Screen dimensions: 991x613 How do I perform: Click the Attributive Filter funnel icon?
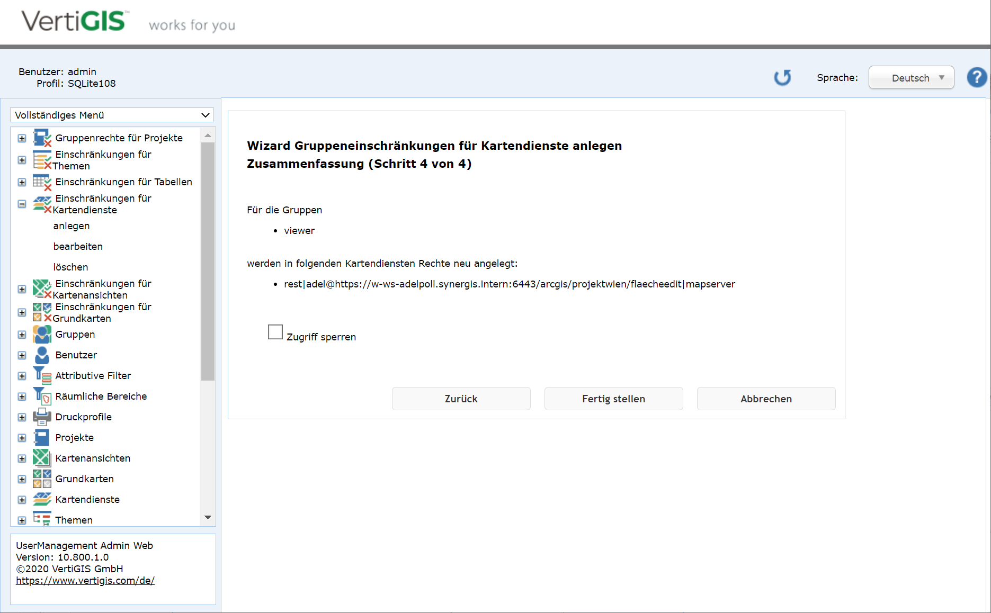click(42, 375)
